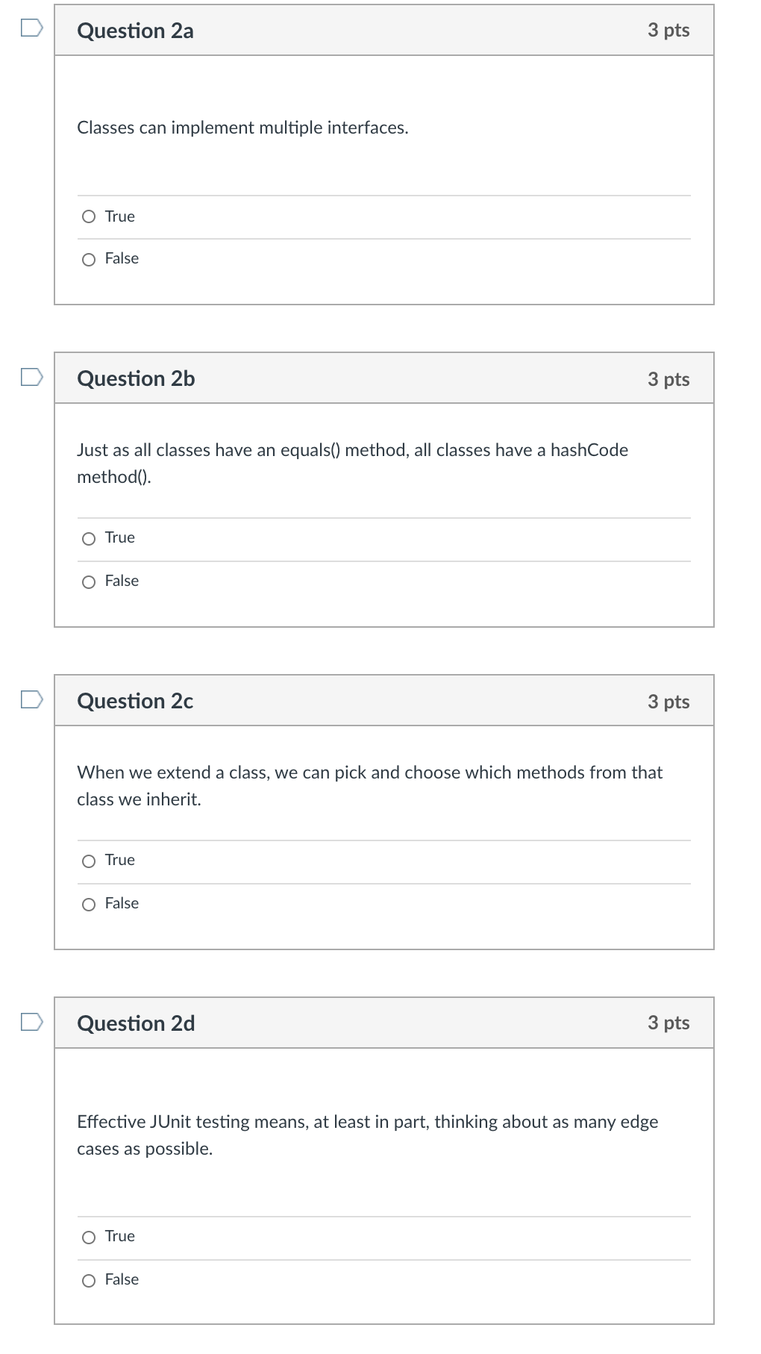The height and width of the screenshot is (1354, 761).
Task: Flag Question 2c for review
Action: [31, 699]
